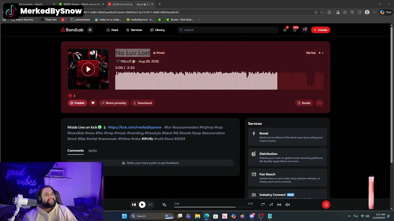Open the player queue list
The height and width of the screenshot is (221, 394).
[x=164, y=204]
